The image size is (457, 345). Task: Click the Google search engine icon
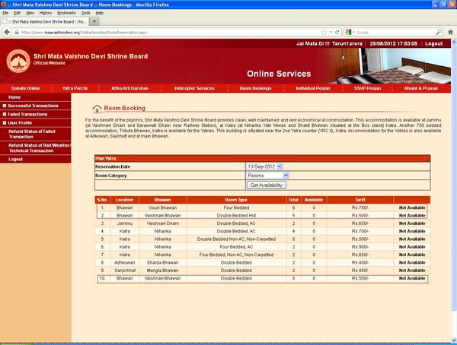(x=349, y=33)
